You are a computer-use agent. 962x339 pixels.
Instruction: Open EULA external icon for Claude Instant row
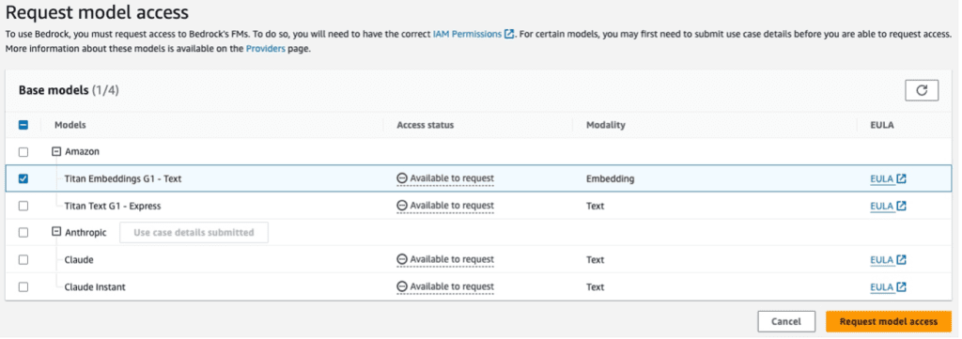(901, 287)
